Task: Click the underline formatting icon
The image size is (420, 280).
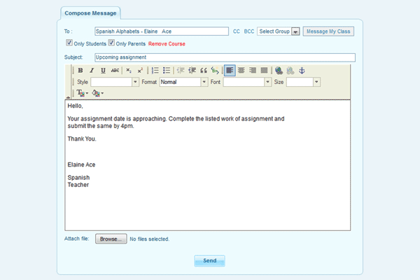Action: click(x=103, y=71)
